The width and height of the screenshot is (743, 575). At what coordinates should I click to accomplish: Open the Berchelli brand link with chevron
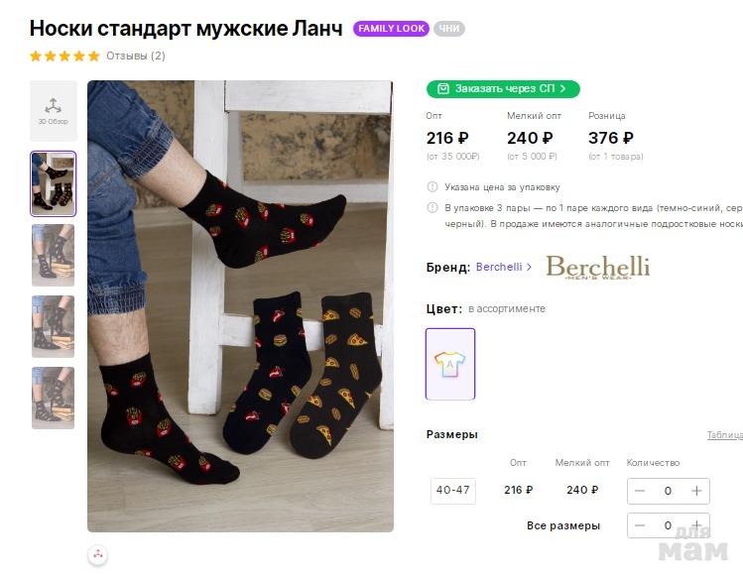tap(504, 267)
